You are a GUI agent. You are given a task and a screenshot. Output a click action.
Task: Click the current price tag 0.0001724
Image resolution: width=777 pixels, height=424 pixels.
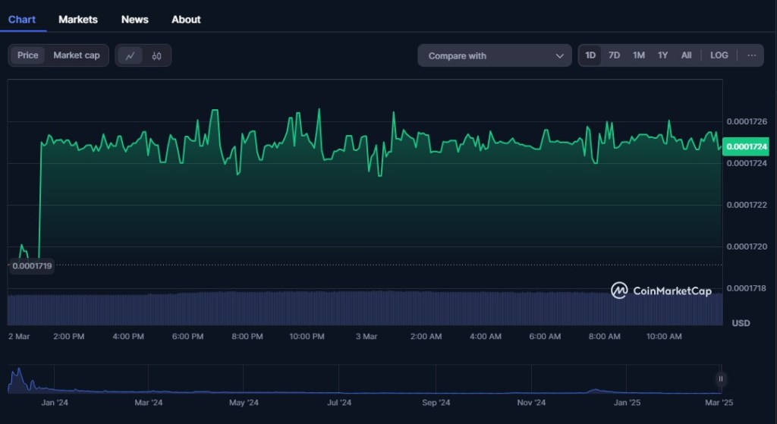[746, 146]
